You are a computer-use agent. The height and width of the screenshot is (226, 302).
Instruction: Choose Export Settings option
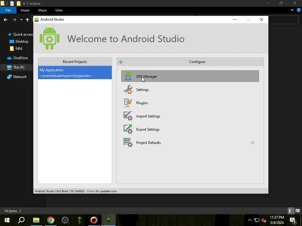click(148, 129)
